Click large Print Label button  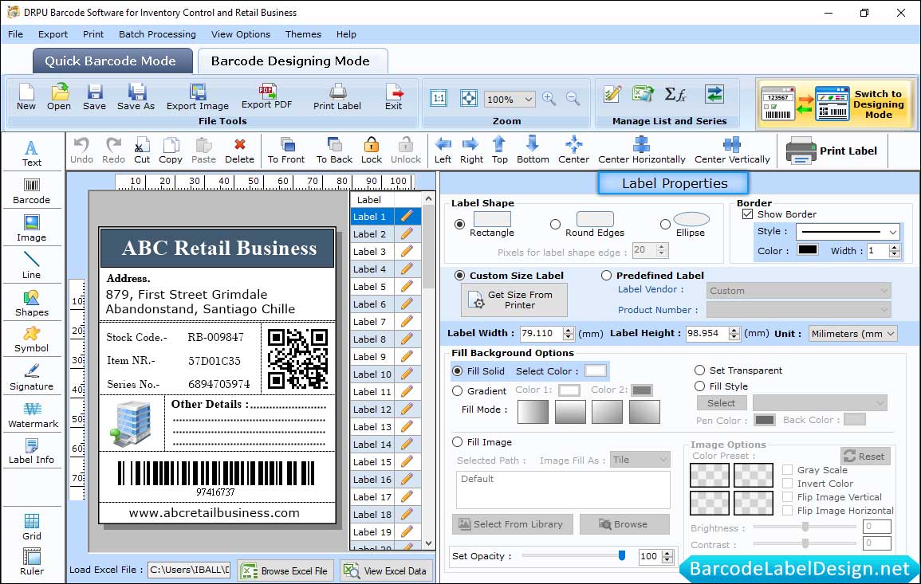(x=832, y=151)
